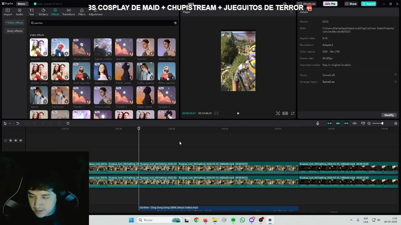The width and height of the screenshot is (401, 225).
Task: Open the player fit-to-screen scan icon
Action: click(x=278, y=113)
